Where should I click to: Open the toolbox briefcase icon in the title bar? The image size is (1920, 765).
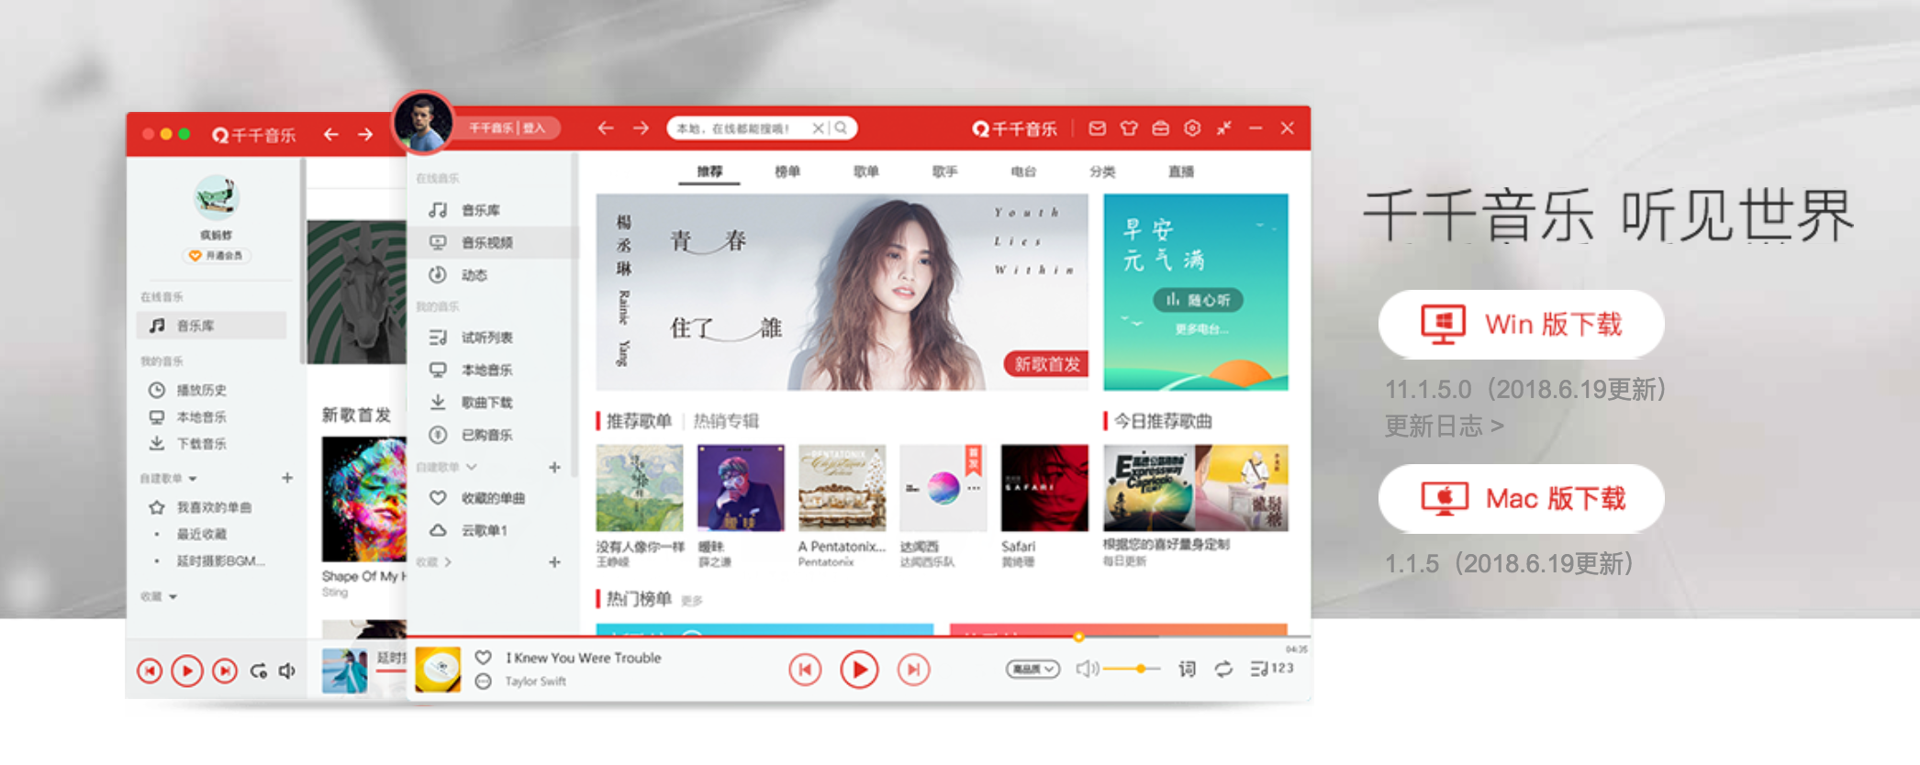tap(1161, 128)
